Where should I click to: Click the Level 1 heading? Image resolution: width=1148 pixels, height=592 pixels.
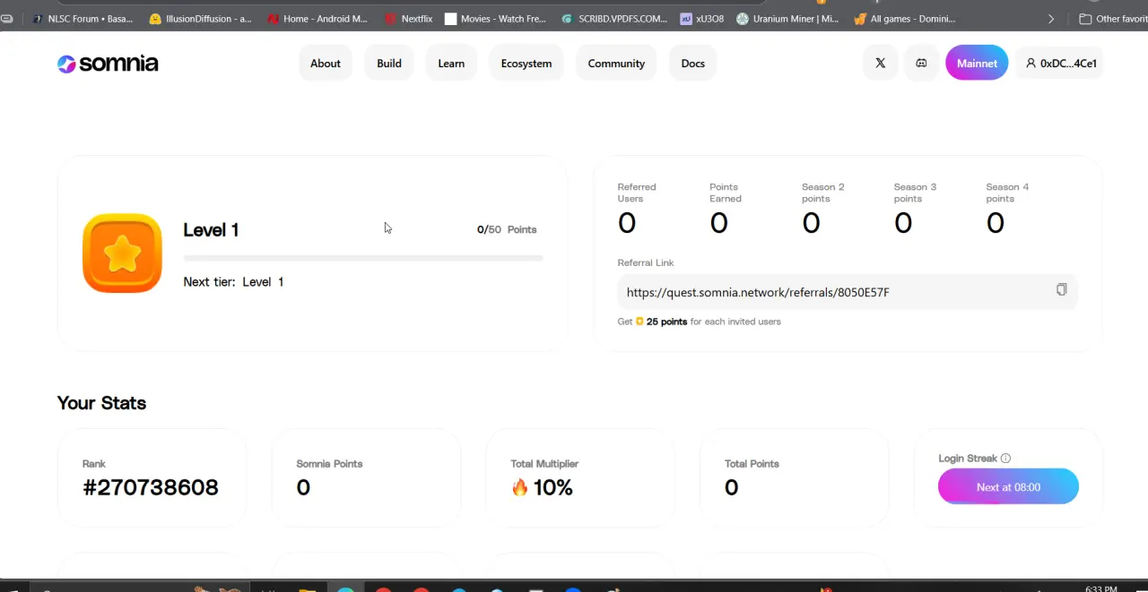pyautogui.click(x=211, y=230)
